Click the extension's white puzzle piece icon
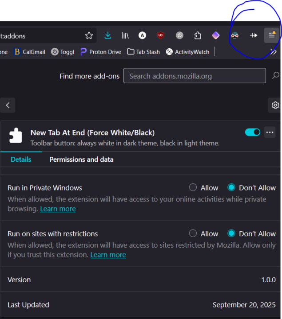 point(16,135)
